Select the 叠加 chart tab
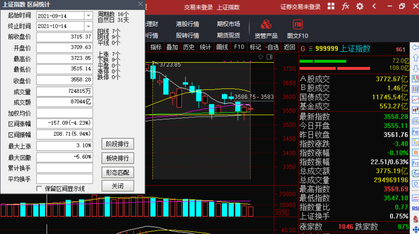Image resolution: width=419 pixels, height=234 pixels. (172, 47)
